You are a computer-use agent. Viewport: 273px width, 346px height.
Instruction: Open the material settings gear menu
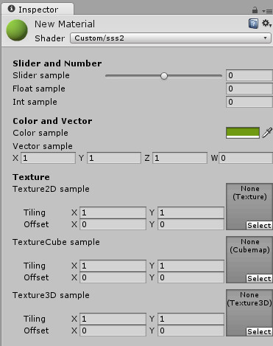coord(266,24)
